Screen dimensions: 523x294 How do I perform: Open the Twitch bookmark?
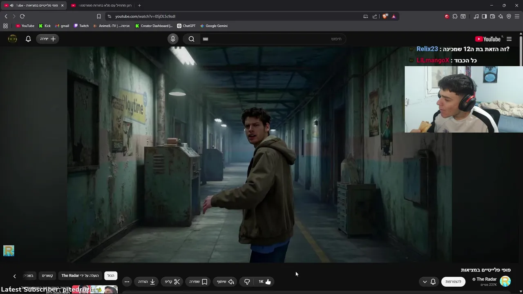click(81, 26)
